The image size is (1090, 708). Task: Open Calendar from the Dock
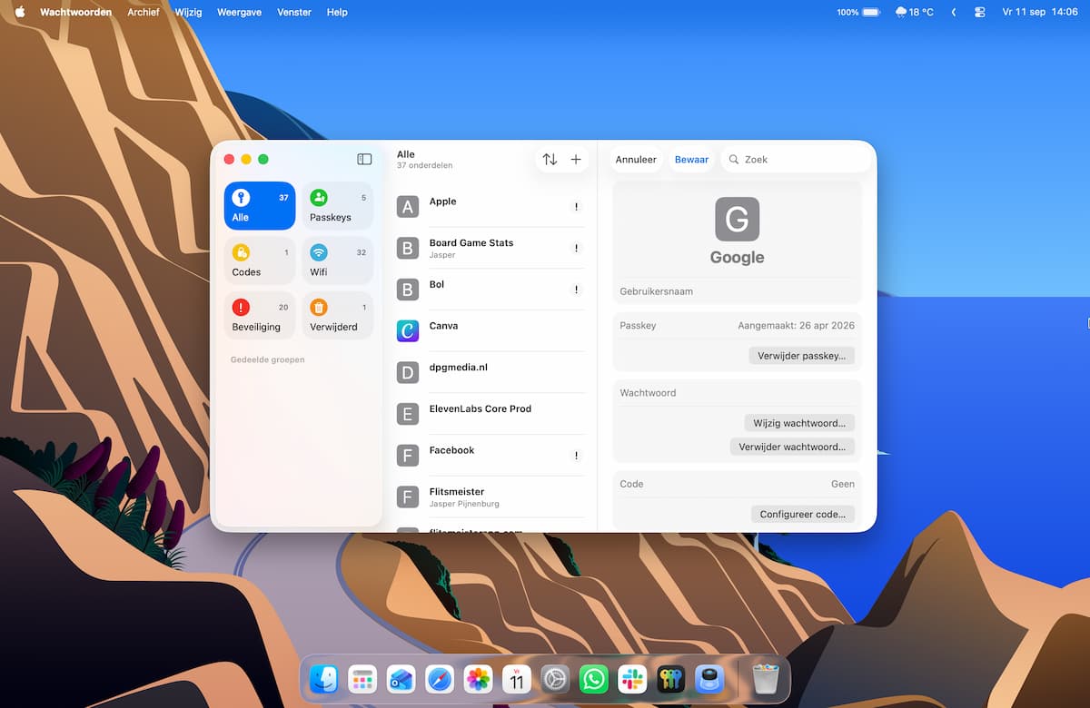pyautogui.click(x=517, y=679)
